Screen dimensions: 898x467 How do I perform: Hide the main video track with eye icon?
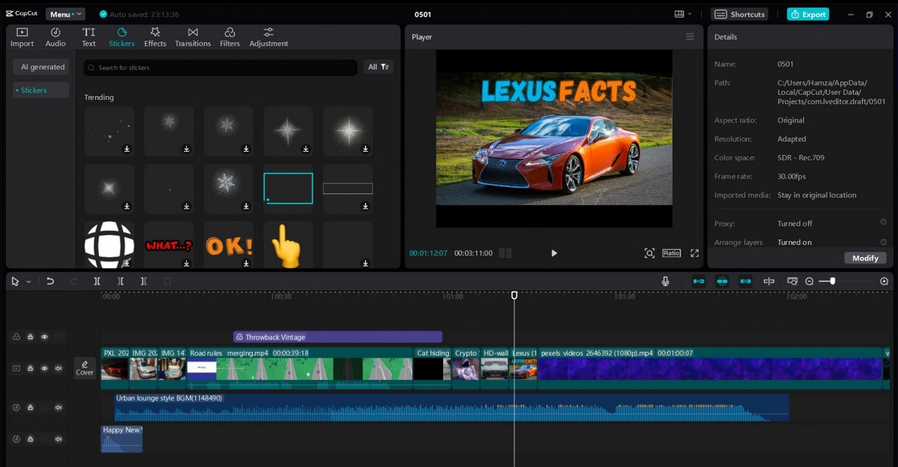click(44, 369)
